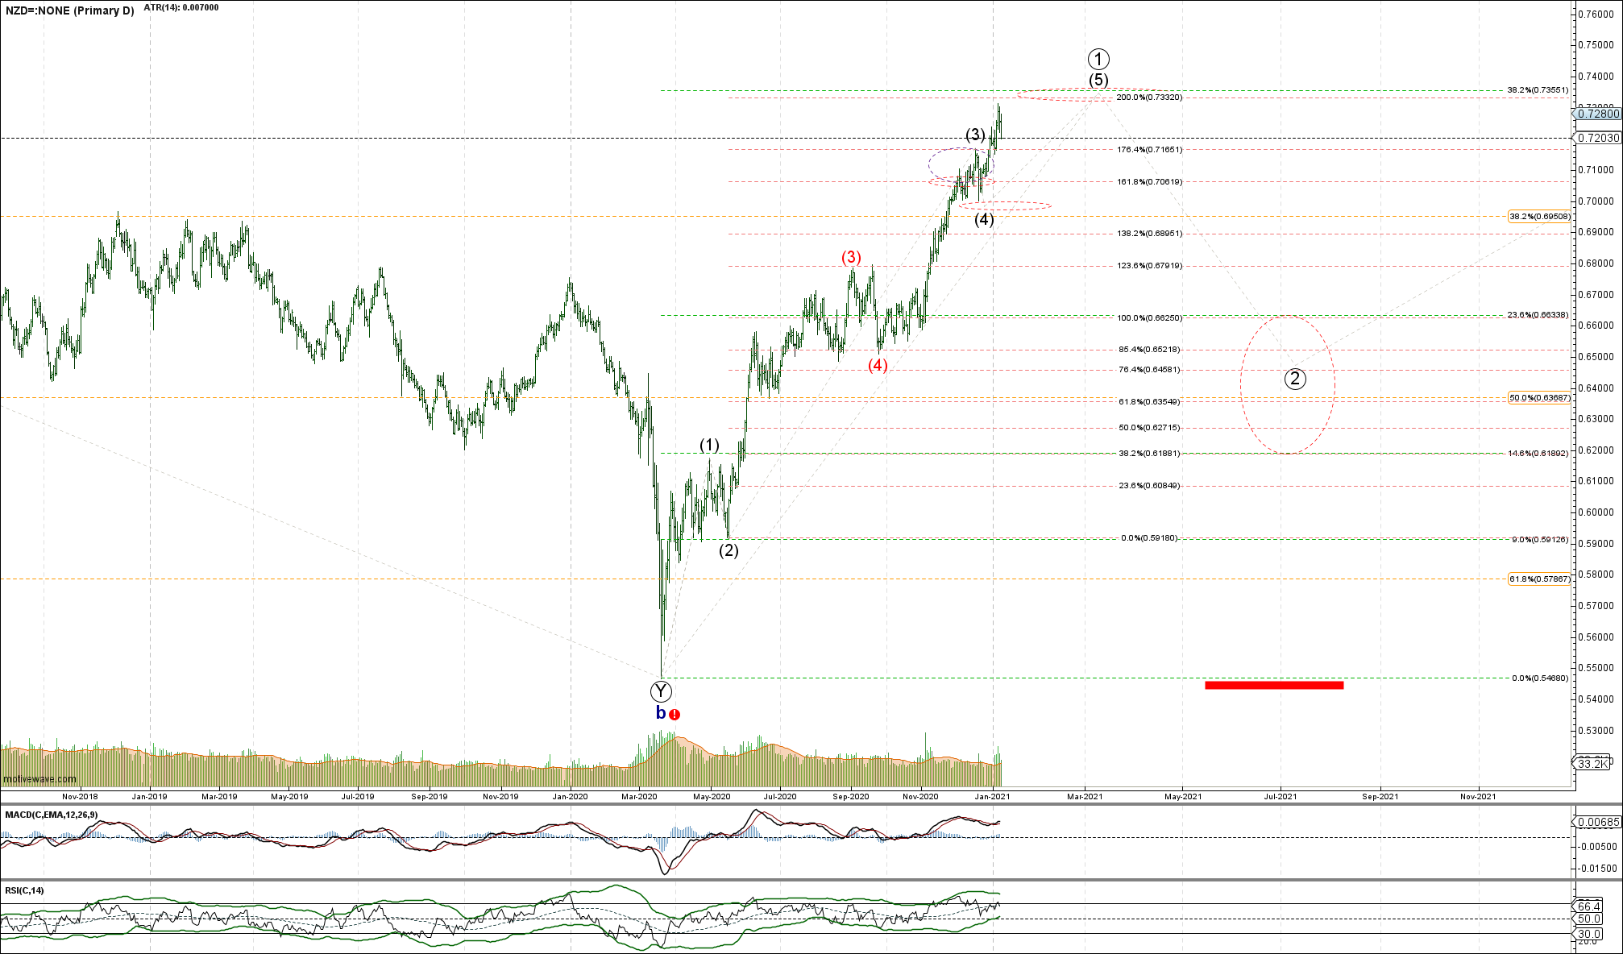Click the circled Y wave label
The width and height of the screenshot is (1623, 954).
pyautogui.click(x=661, y=691)
